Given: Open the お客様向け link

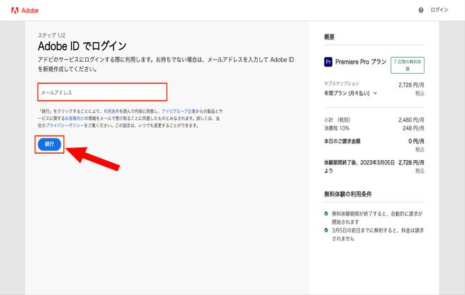Looking at the screenshot, I should (x=77, y=118).
